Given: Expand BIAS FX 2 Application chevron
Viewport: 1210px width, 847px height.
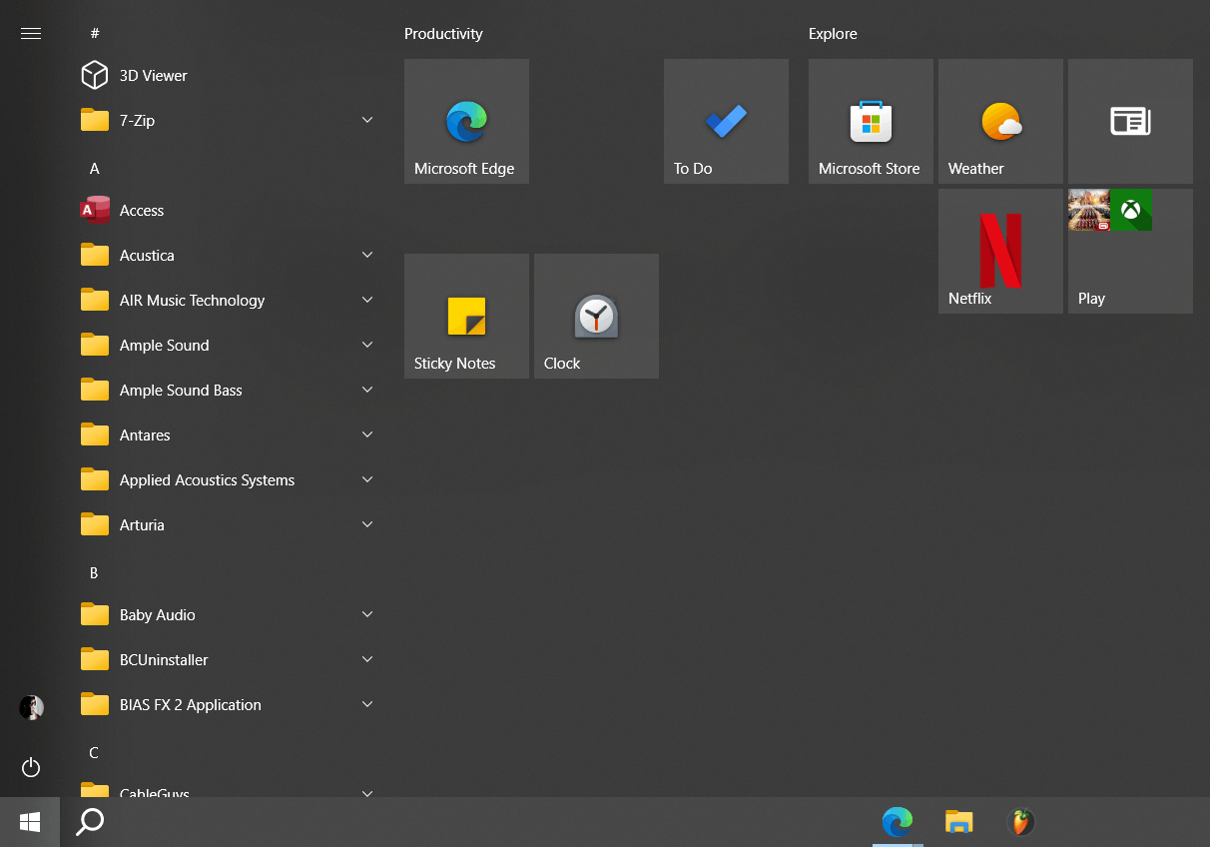Looking at the screenshot, I should [x=367, y=704].
